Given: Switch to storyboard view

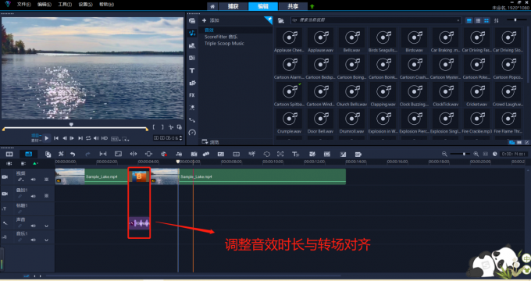Looking at the screenshot, I should [9, 154].
